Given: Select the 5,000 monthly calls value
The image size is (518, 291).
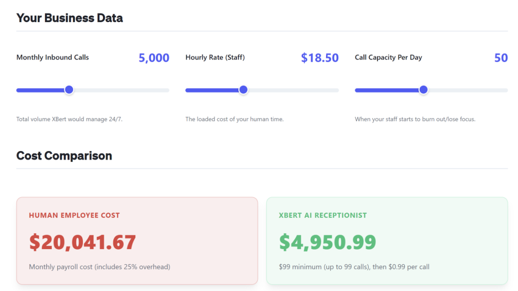Looking at the screenshot, I should click(154, 58).
